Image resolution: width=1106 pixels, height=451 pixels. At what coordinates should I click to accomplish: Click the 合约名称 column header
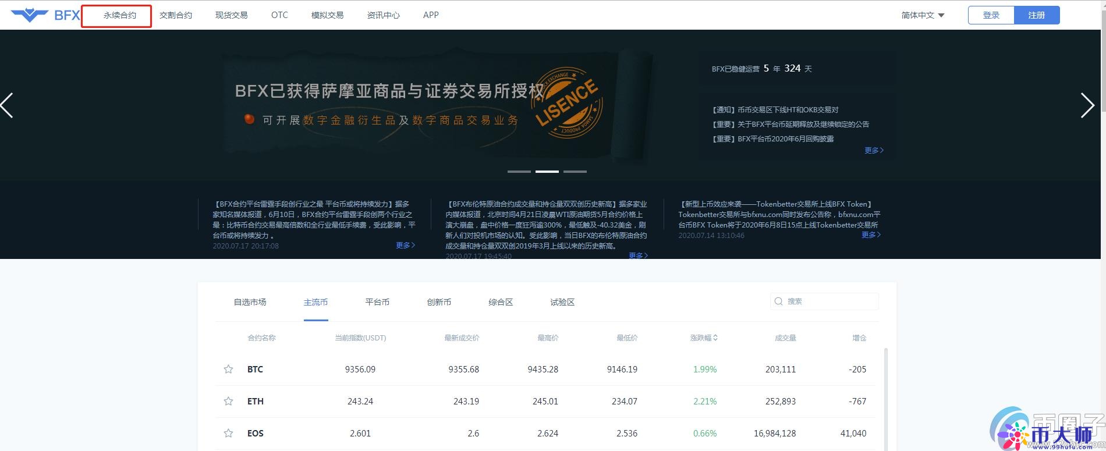(x=261, y=338)
